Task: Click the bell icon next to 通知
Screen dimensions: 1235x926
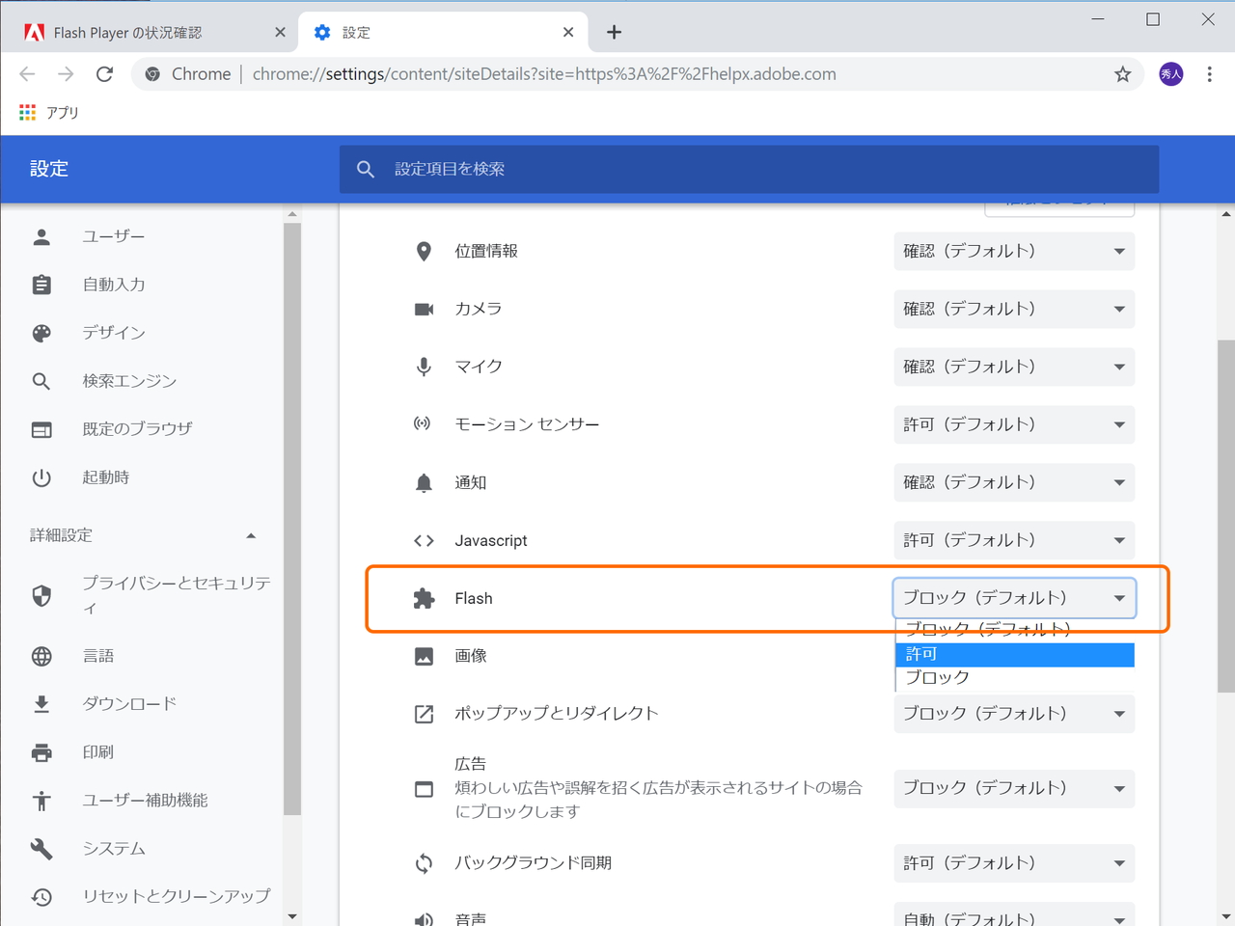Action: (424, 482)
